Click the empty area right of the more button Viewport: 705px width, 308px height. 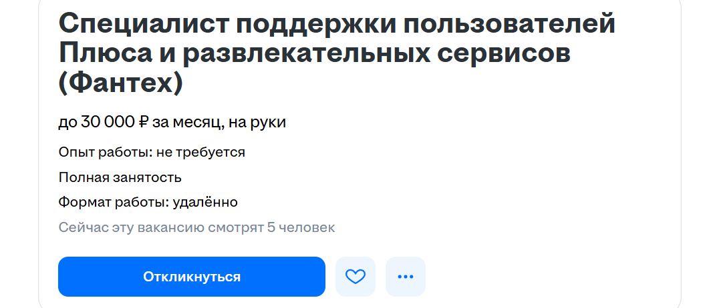pos(549,277)
